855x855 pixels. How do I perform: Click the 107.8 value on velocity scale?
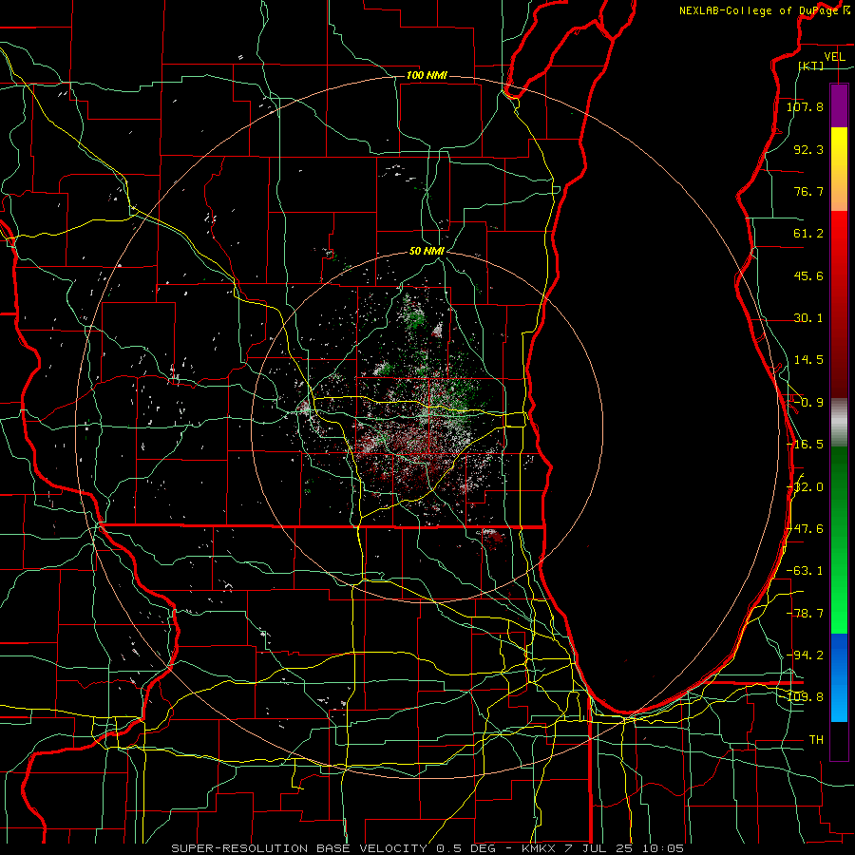(x=805, y=106)
